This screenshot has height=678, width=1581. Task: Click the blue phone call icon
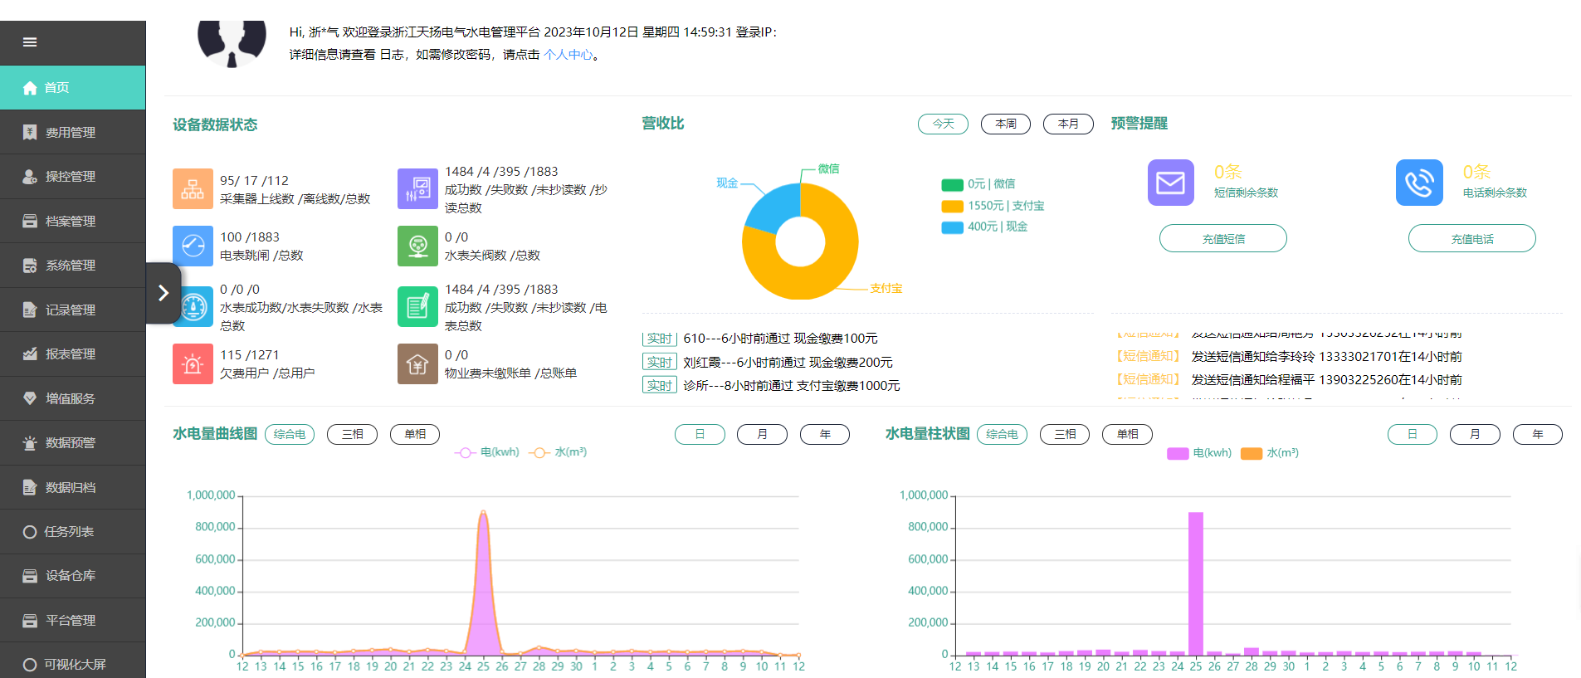tap(1419, 183)
